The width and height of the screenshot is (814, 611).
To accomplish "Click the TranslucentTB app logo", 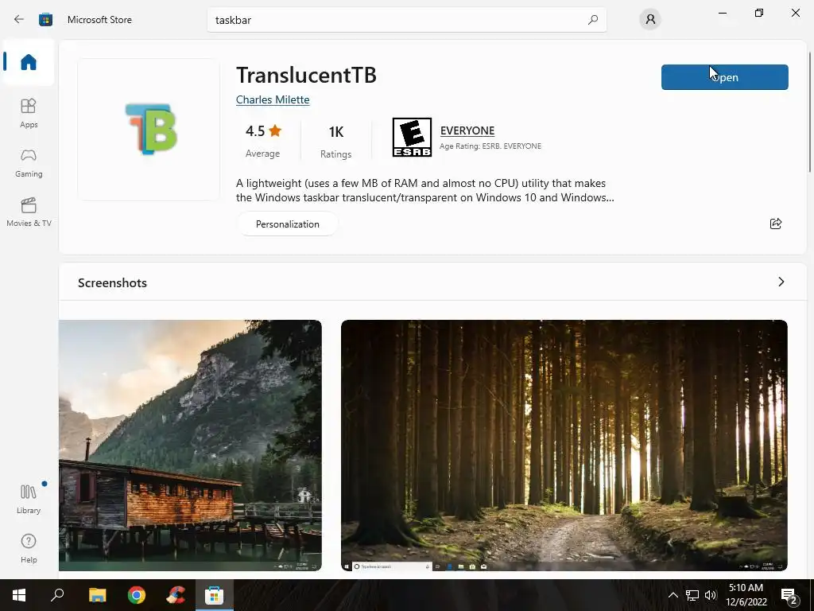I will (150, 129).
